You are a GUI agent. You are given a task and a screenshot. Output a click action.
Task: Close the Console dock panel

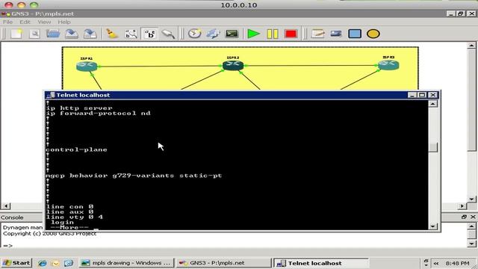pos(473,217)
